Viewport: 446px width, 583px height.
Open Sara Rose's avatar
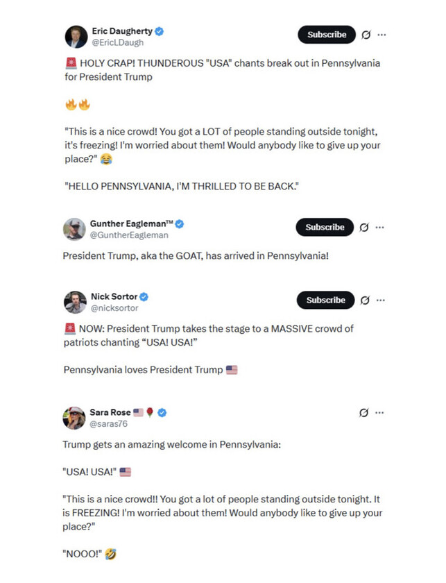(x=74, y=418)
